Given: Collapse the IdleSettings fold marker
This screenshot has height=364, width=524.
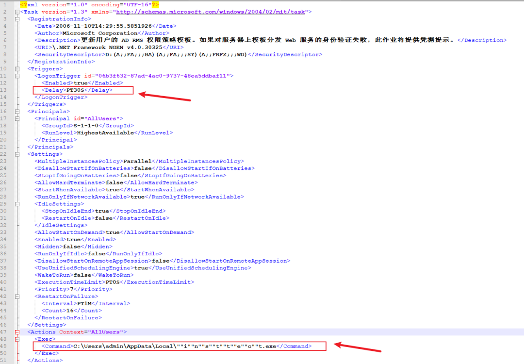Looking at the screenshot, I should (x=17, y=204).
